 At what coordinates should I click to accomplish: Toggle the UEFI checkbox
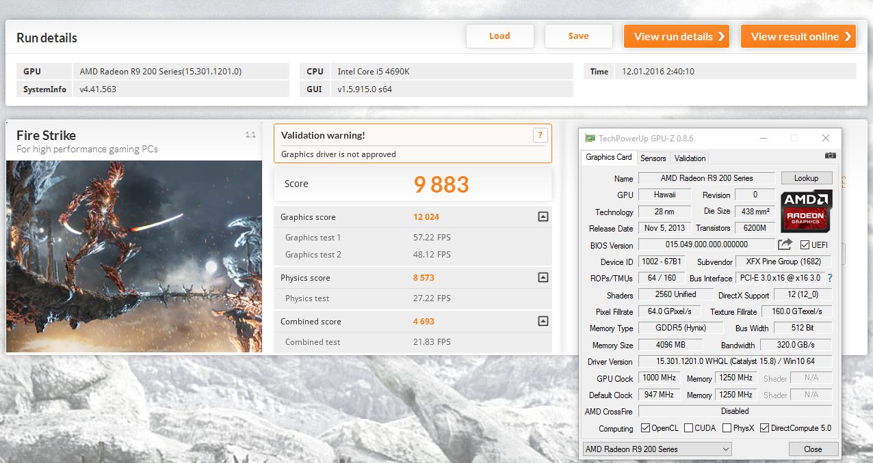805,244
